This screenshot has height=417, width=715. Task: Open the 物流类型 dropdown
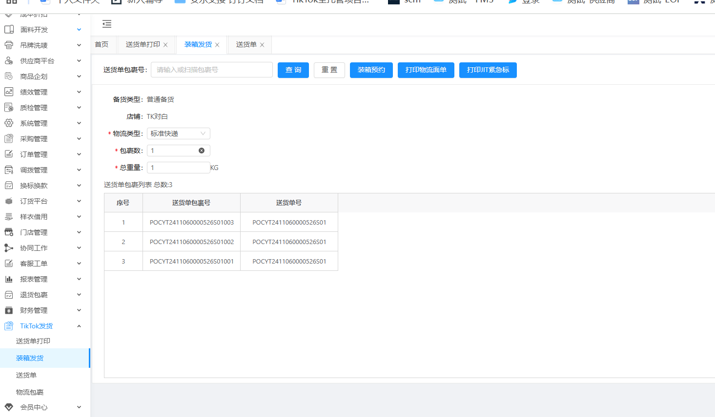178,133
